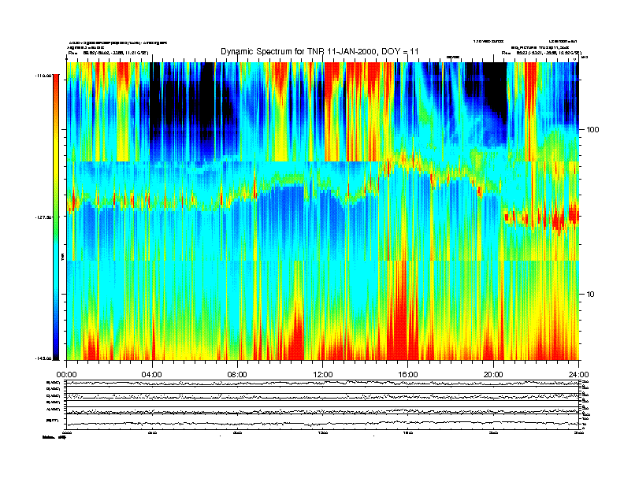The image size is (624, 482).
Task: Click the 08:00 time axis label
Action: (237, 374)
